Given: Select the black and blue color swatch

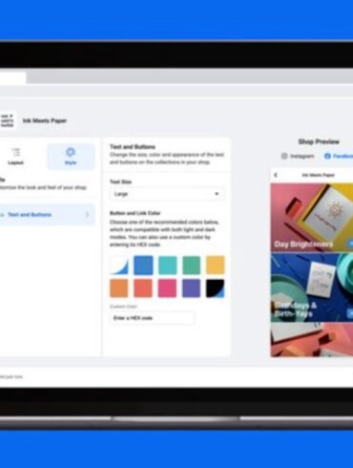Looking at the screenshot, I should point(216,288).
